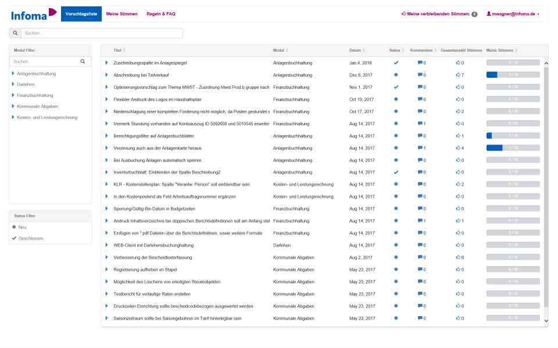Expand the Finanzbuchhaltung module filter
558x348 pixels.
[13, 95]
